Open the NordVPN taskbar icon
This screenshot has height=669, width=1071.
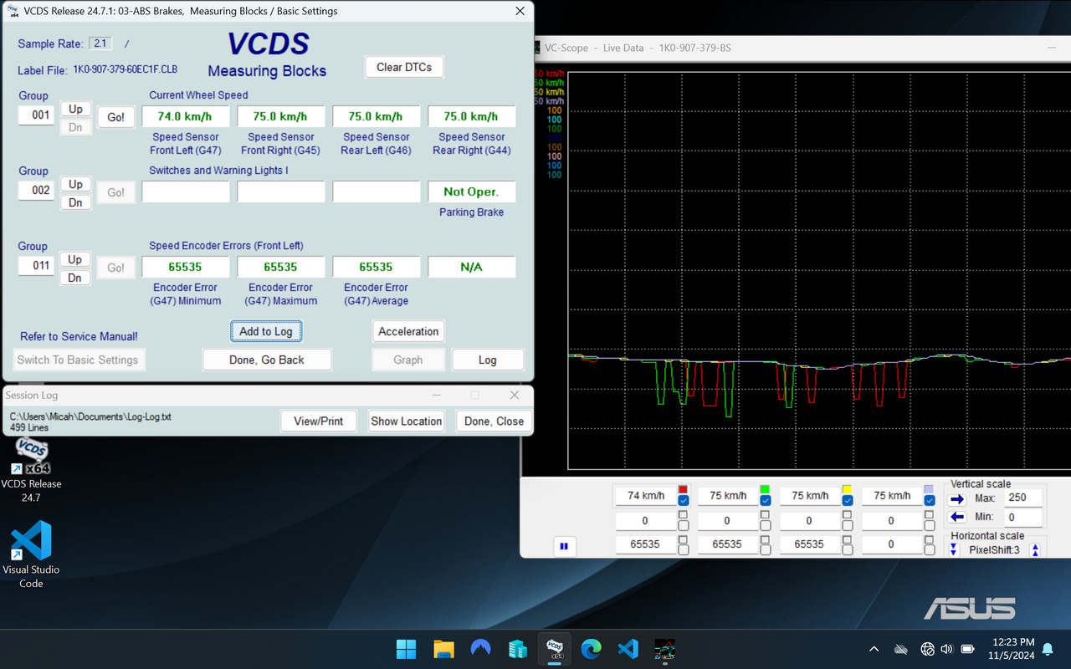480,649
